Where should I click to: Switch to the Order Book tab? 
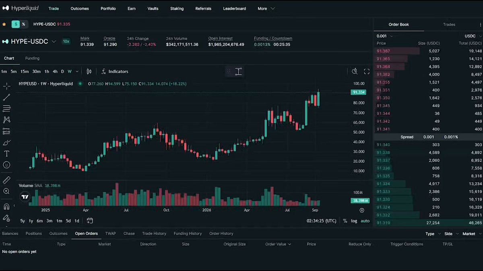(398, 24)
